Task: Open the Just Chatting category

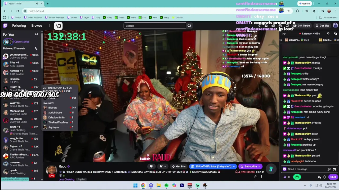Action: pos(66,179)
